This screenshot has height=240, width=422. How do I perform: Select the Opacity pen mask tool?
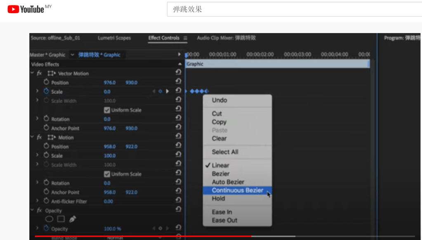pyautogui.click(x=72, y=219)
